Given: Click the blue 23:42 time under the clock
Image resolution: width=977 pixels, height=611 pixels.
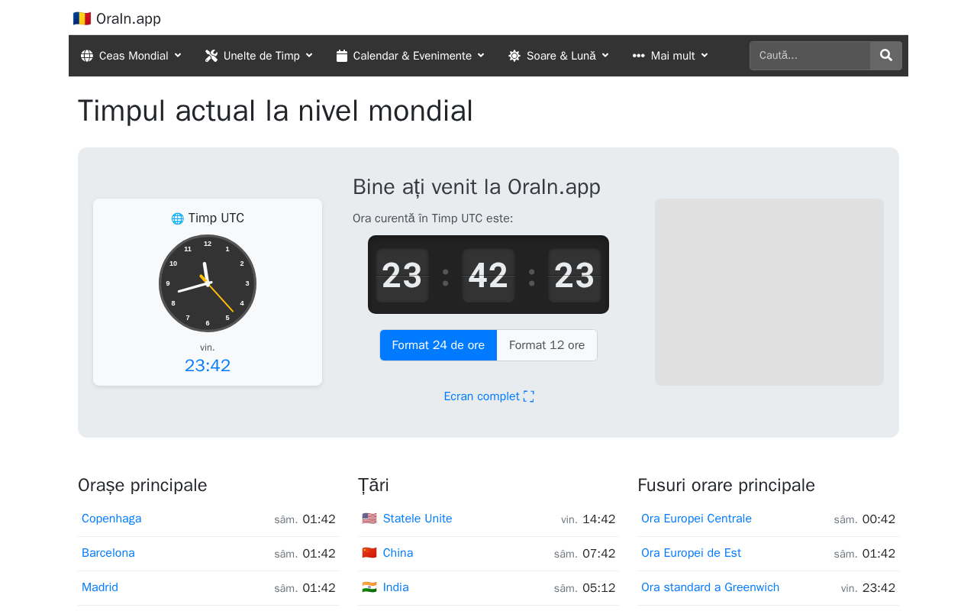Looking at the screenshot, I should pyautogui.click(x=208, y=366).
